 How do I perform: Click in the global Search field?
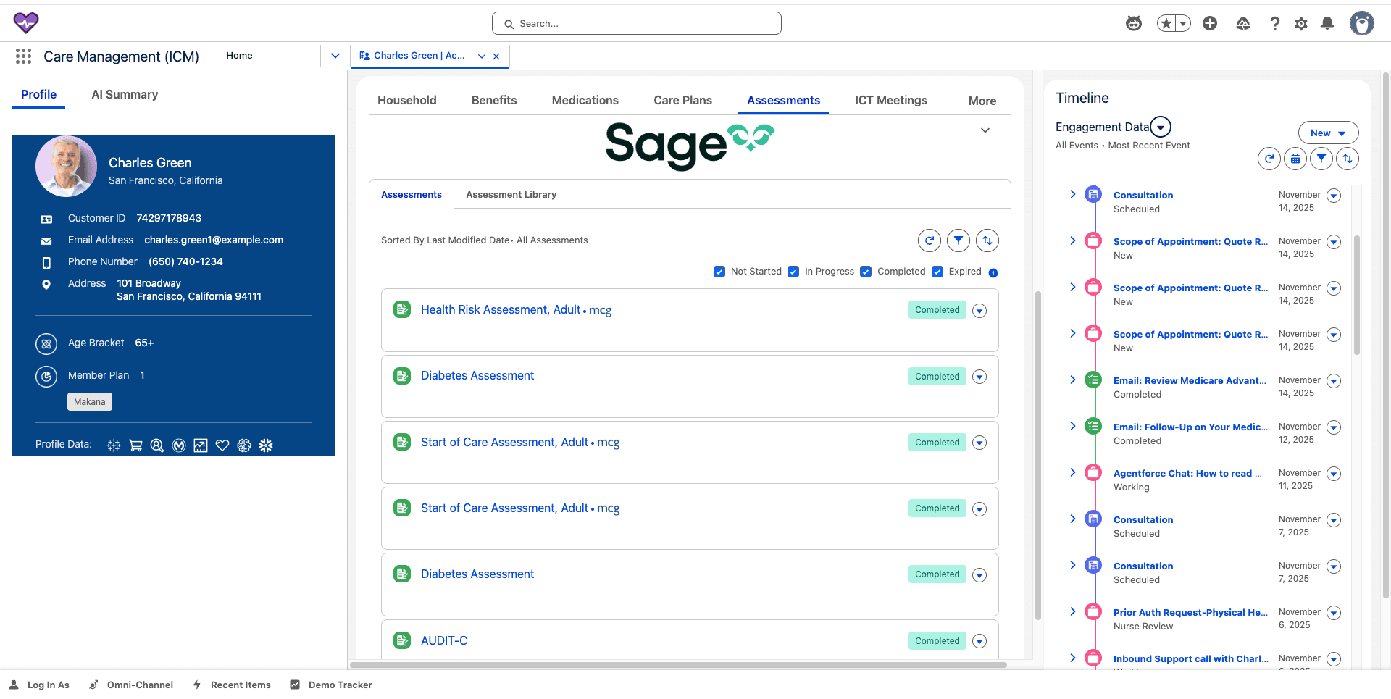point(637,23)
